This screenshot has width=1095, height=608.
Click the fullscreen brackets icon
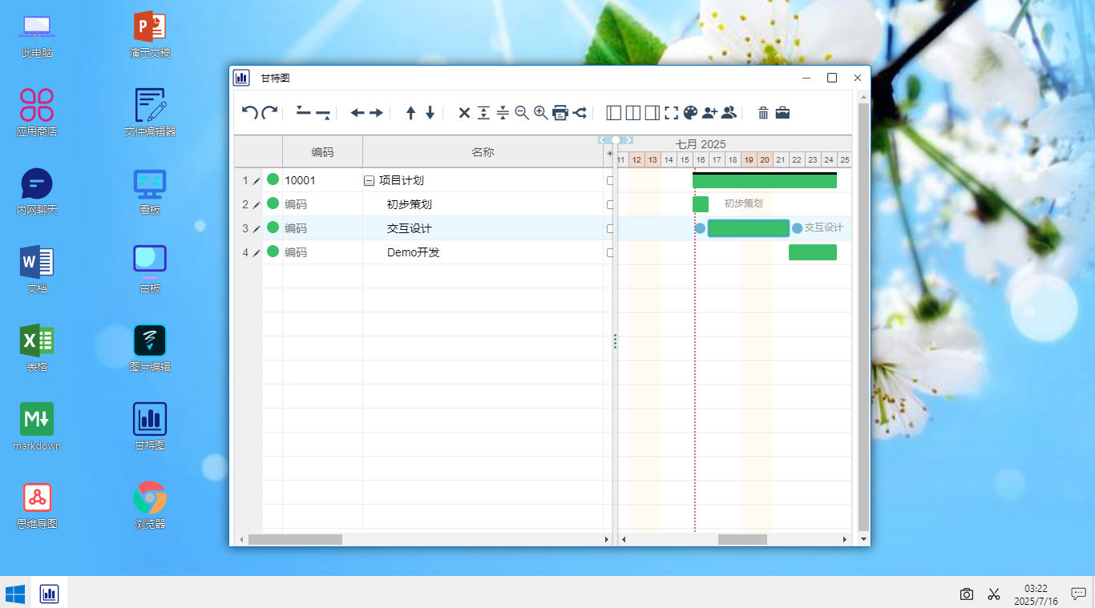tap(671, 113)
